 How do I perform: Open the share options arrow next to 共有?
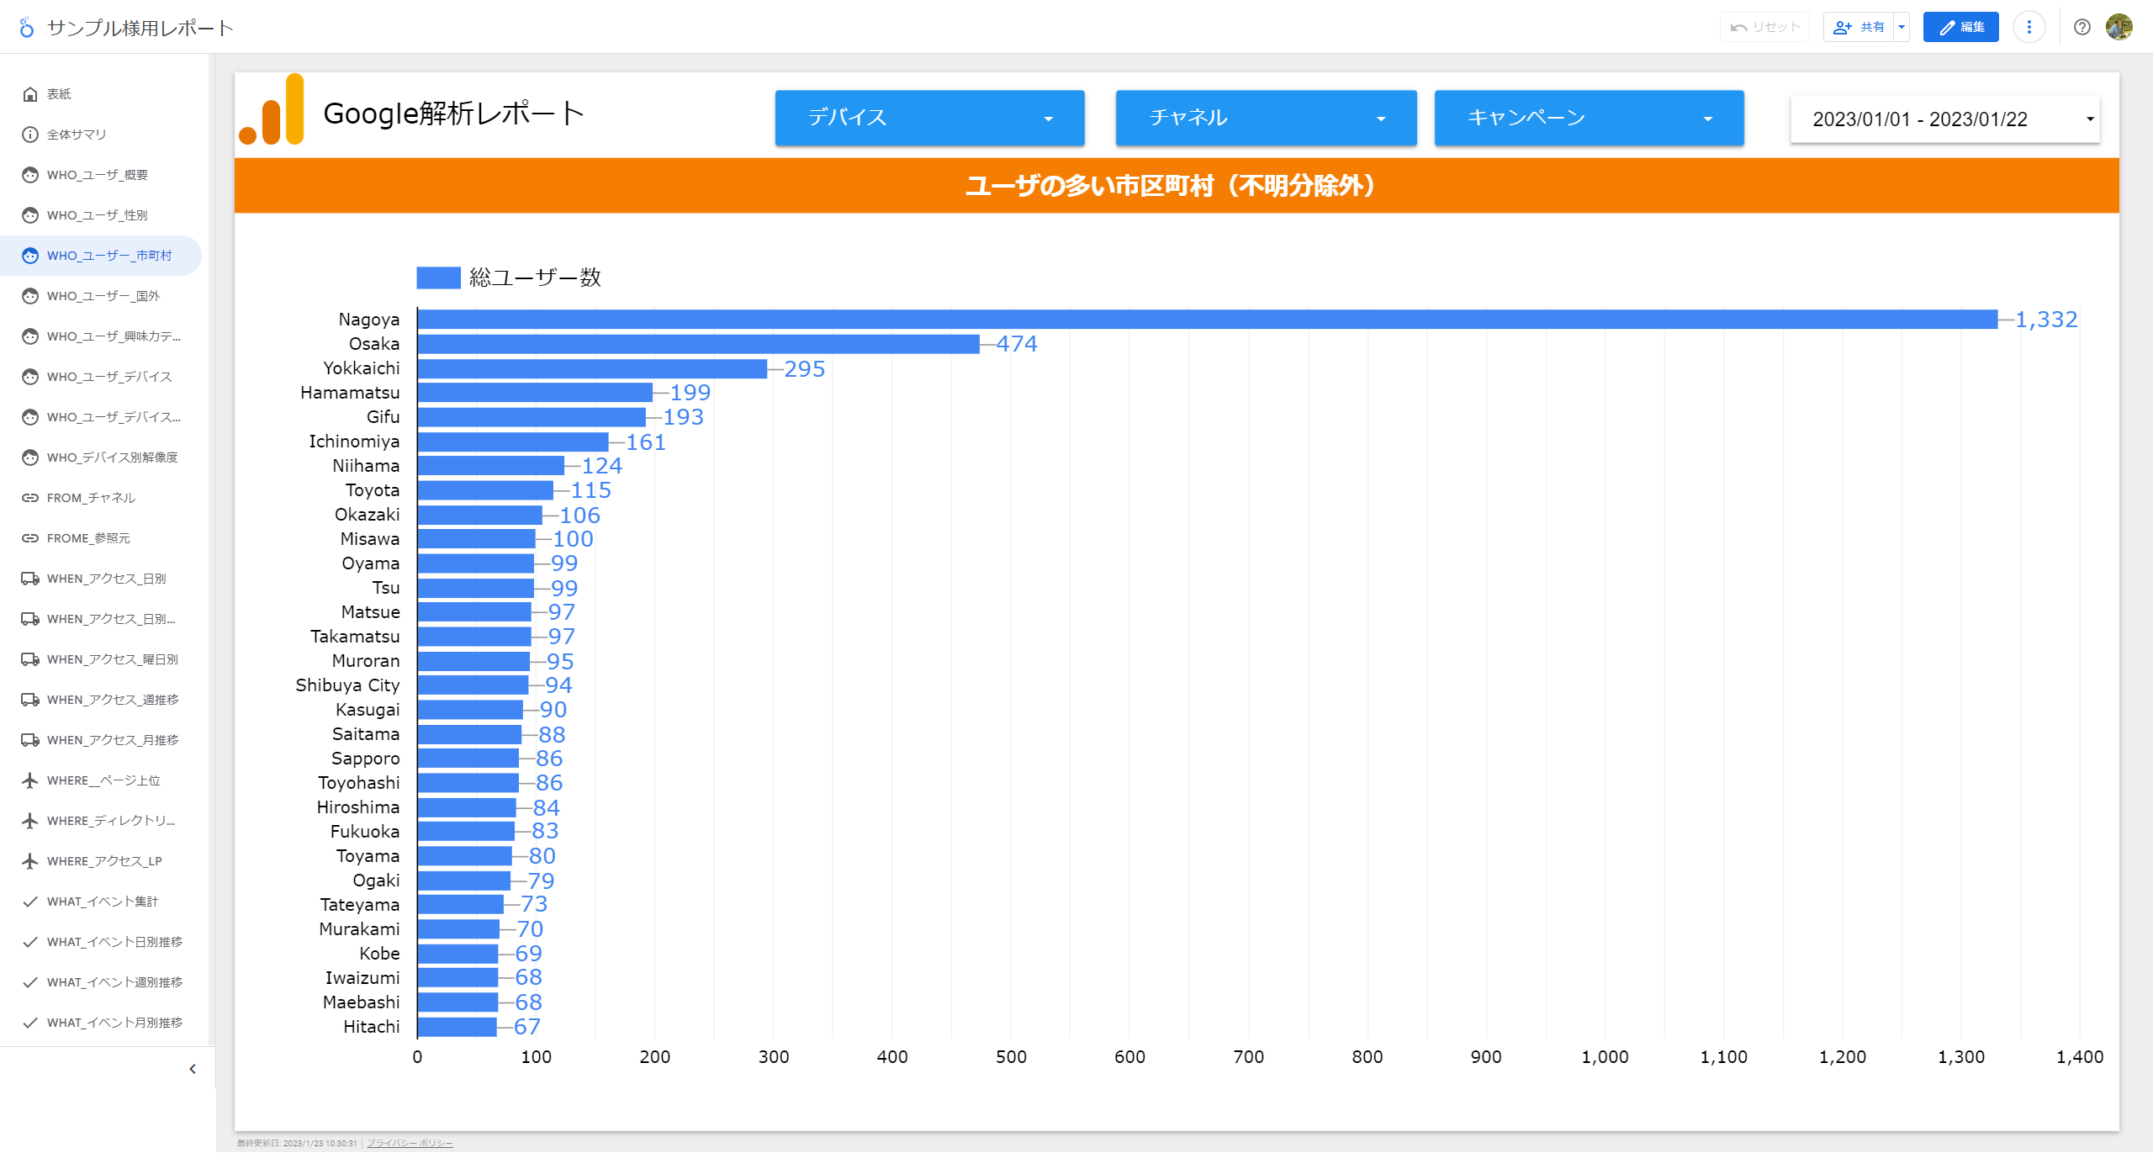pyautogui.click(x=1902, y=27)
